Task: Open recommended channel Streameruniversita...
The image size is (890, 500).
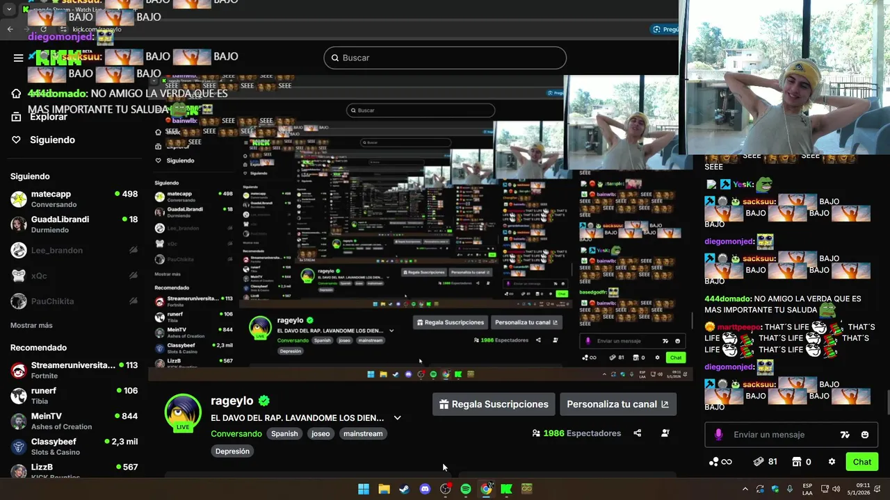Action: [x=74, y=370]
